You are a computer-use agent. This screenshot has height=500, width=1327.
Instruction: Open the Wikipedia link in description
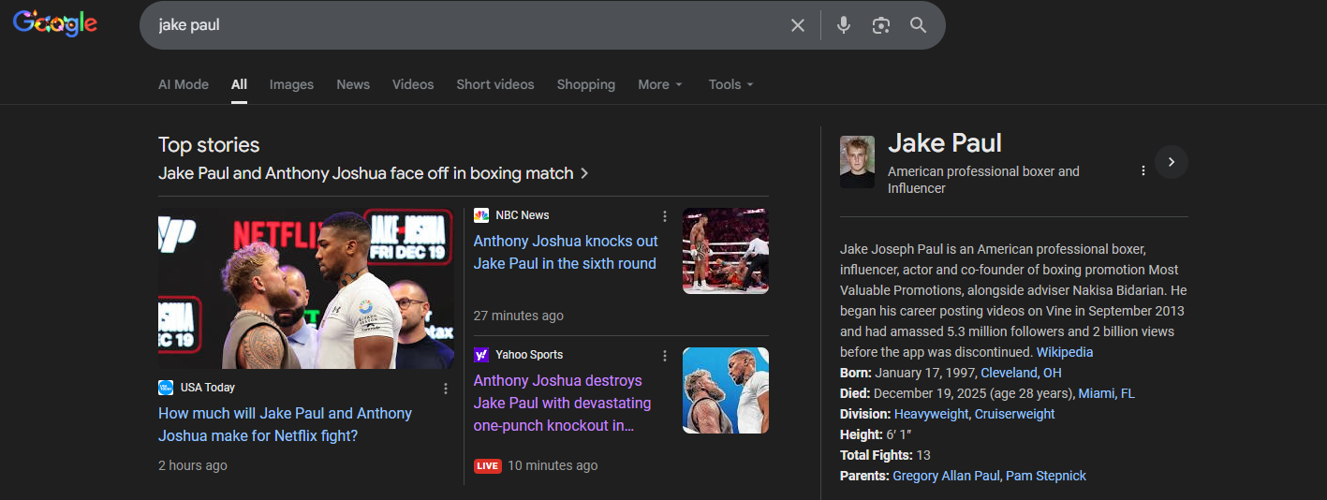coord(1064,352)
